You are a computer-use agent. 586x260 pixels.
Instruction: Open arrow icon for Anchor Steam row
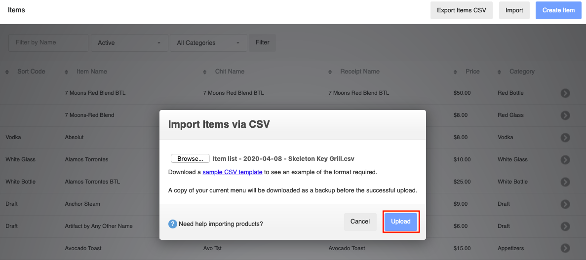[x=565, y=204]
